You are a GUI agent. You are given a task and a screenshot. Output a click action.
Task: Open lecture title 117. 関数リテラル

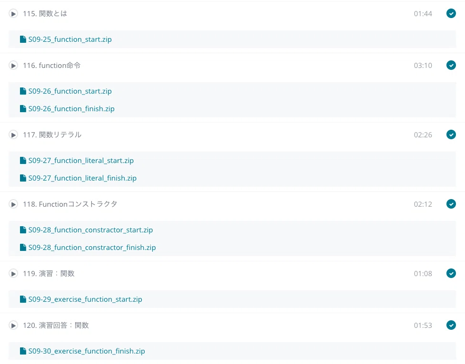(x=52, y=135)
